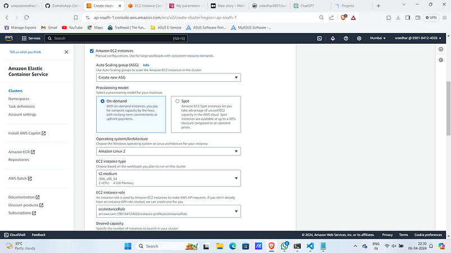Click the Info link beside Auto Scaling group

(x=146, y=65)
